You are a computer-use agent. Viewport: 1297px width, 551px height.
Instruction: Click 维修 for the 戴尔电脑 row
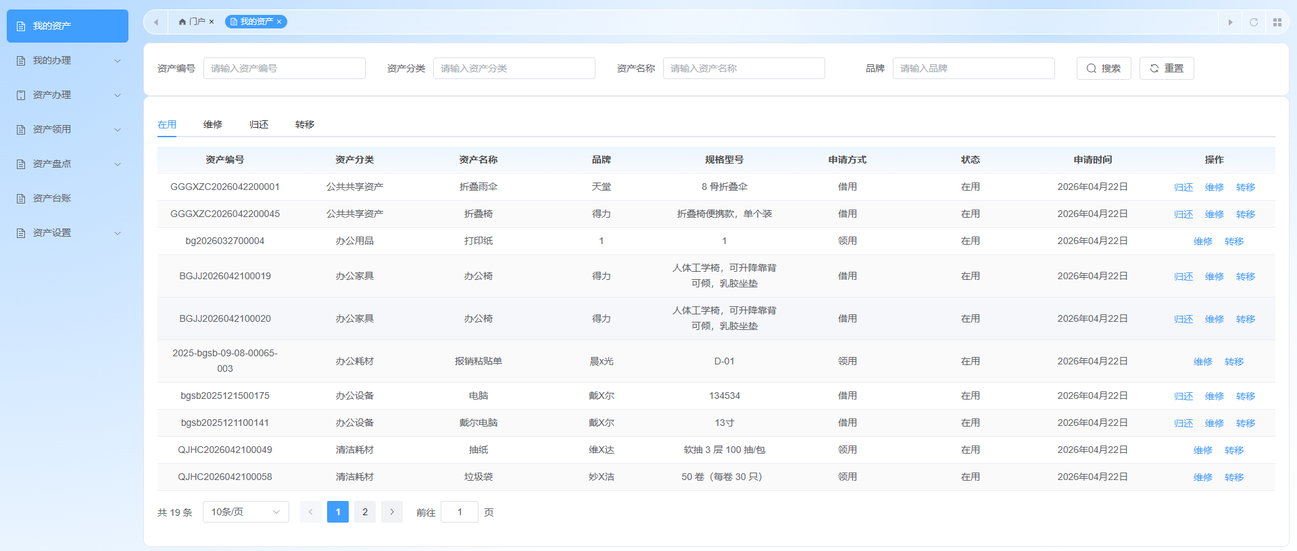(x=1215, y=423)
